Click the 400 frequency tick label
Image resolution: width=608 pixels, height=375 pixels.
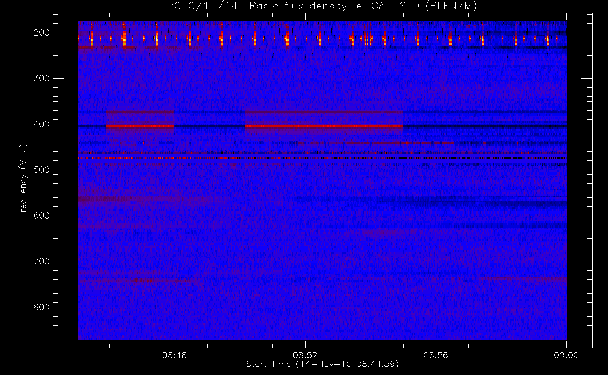(x=41, y=124)
